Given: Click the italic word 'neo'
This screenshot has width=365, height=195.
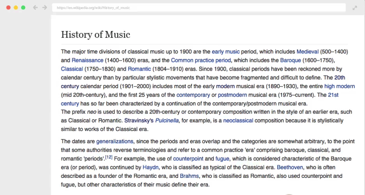Looking at the screenshot, I should 92,112.
